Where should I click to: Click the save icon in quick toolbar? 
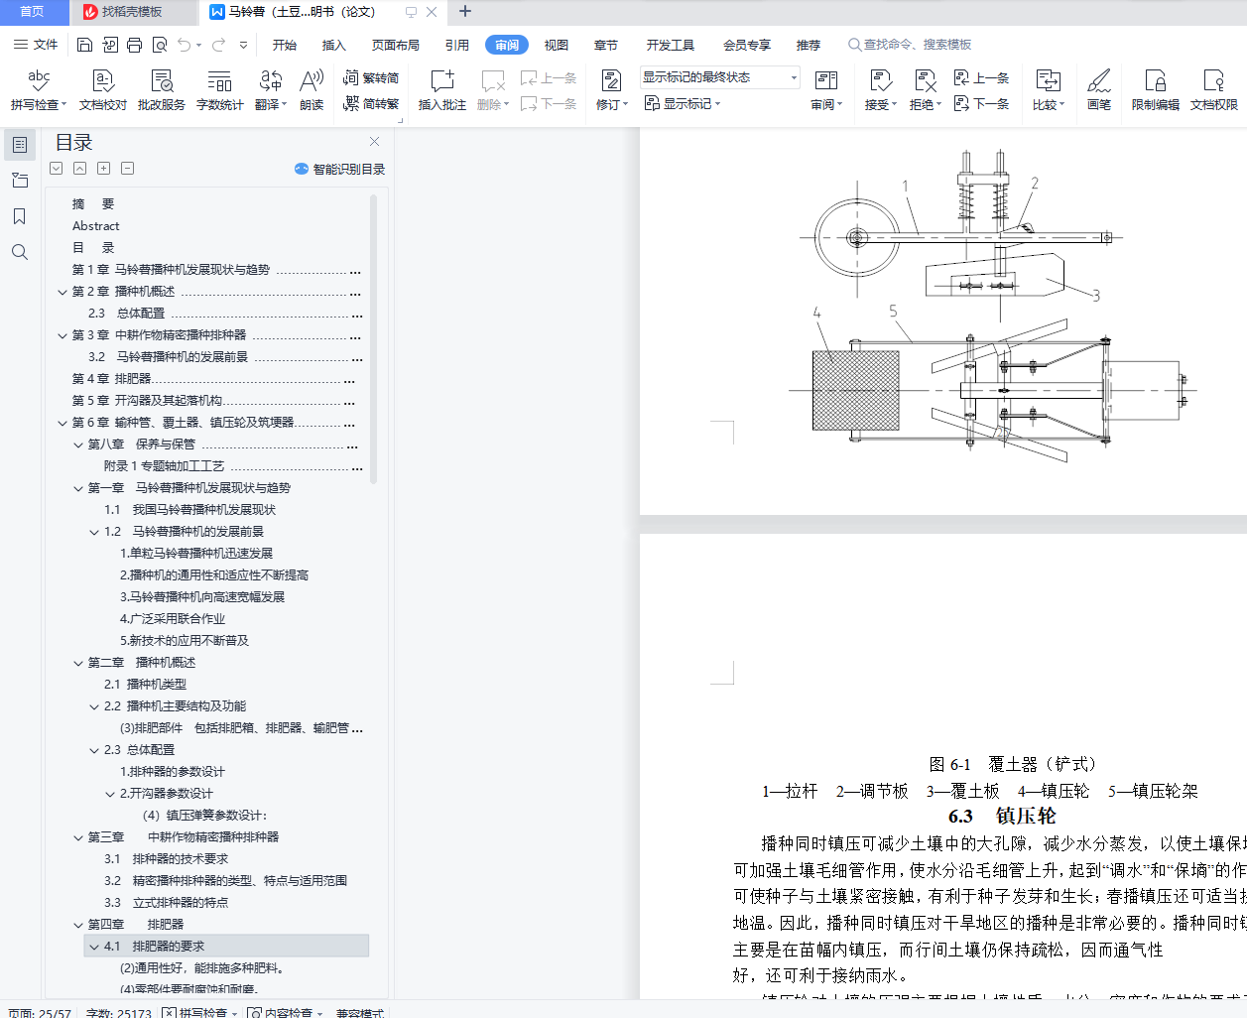[84, 45]
